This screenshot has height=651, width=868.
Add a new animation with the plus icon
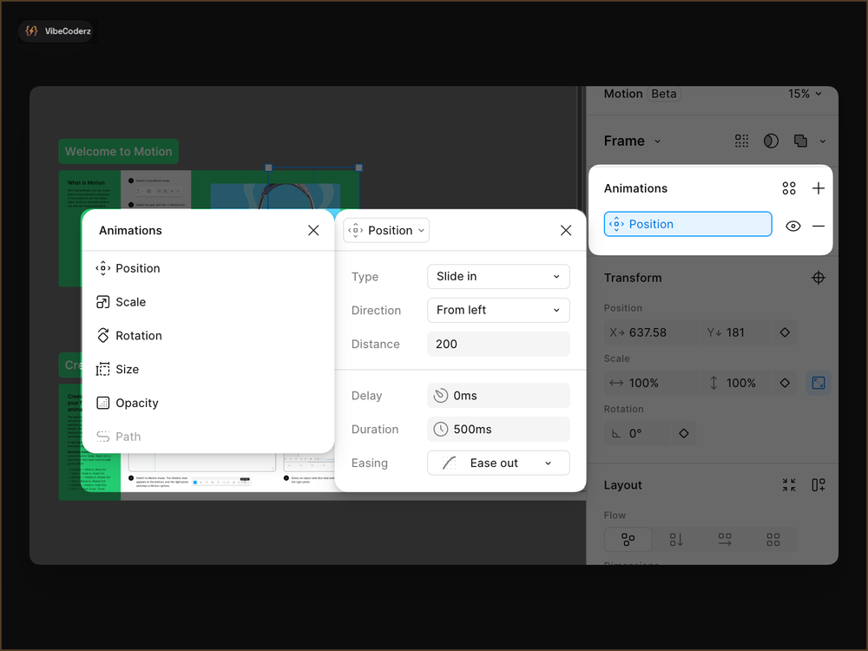[x=819, y=188]
